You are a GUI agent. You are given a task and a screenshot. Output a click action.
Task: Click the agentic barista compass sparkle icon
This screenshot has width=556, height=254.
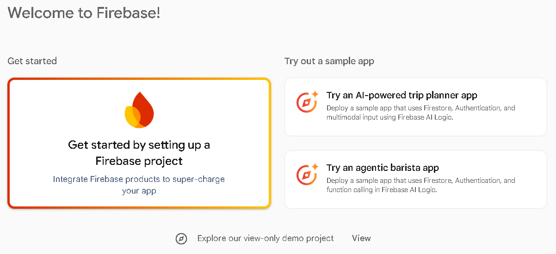tap(307, 174)
